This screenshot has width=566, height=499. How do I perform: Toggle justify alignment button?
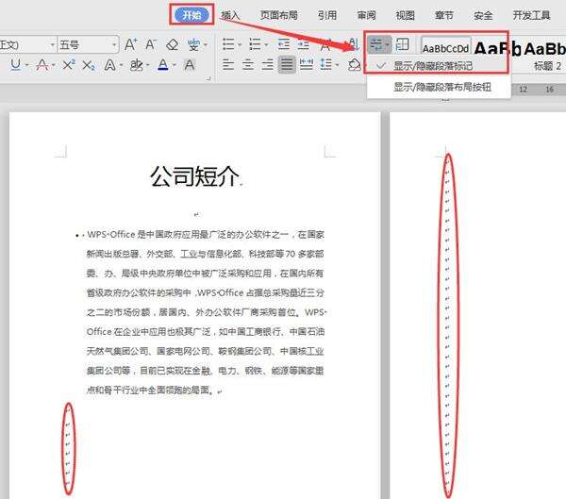click(287, 64)
